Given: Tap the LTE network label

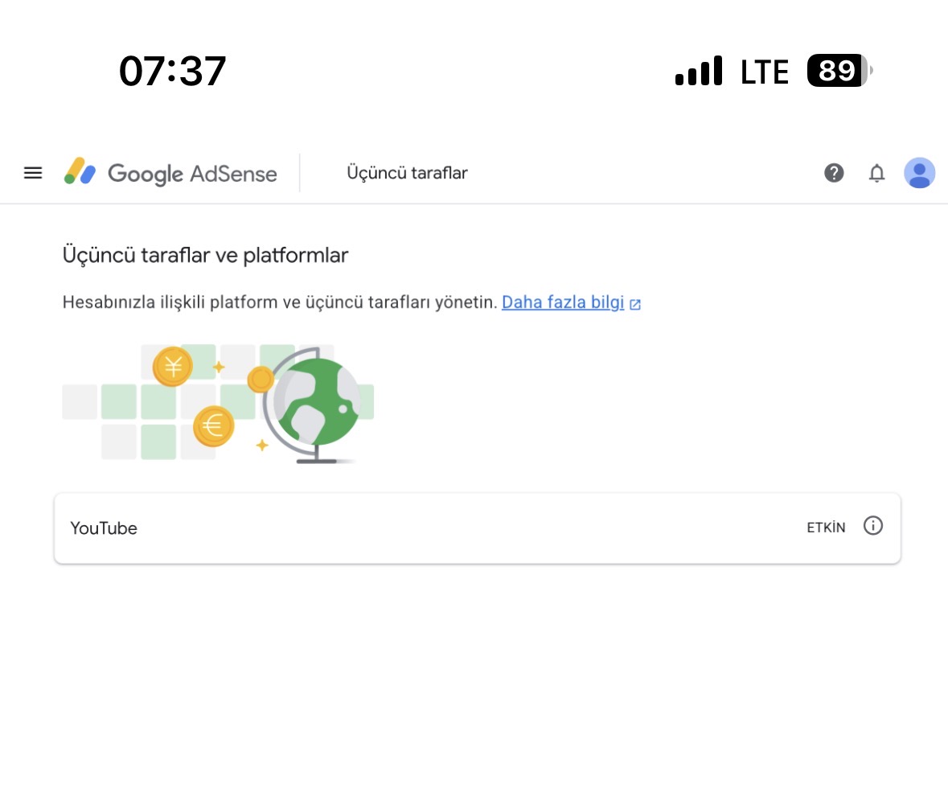Looking at the screenshot, I should click(x=764, y=72).
